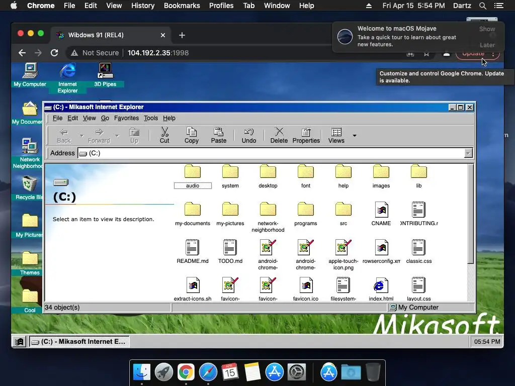Open the Recycle Bin desktop icon
The width and height of the screenshot is (515, 386).
pyautogui.click(x=29, y=188)
